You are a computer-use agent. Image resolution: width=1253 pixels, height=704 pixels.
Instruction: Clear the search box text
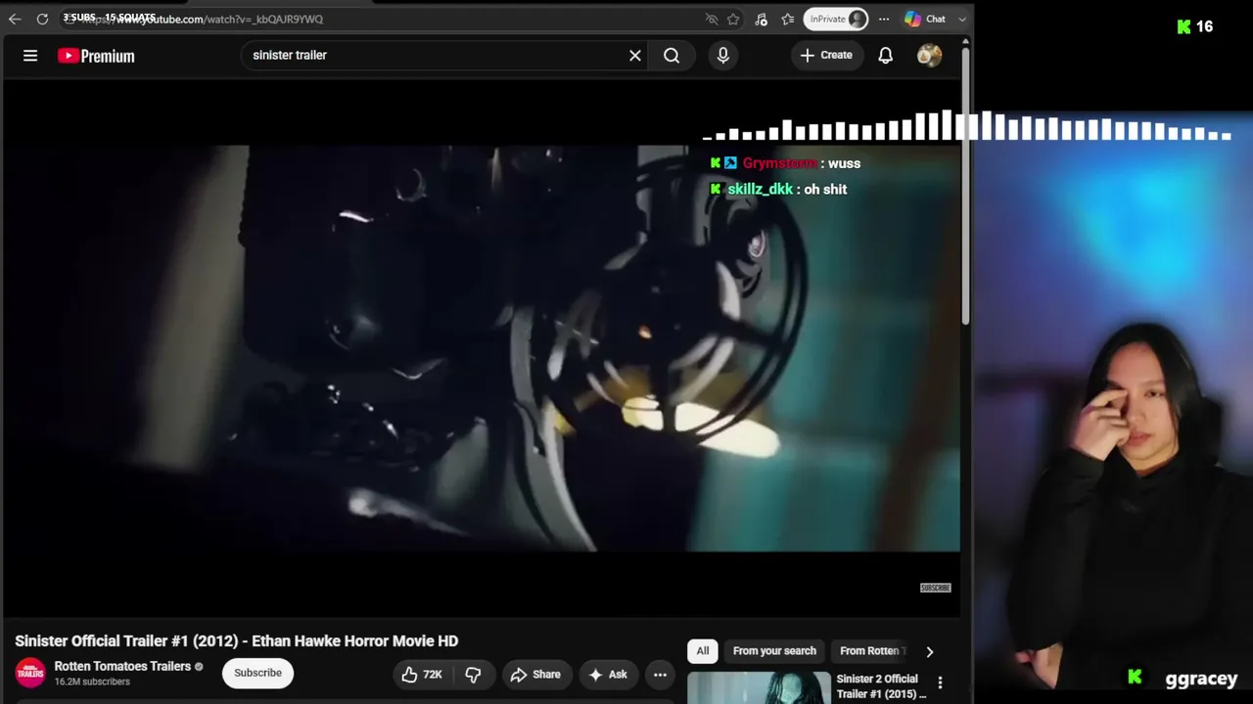[635, 56]
